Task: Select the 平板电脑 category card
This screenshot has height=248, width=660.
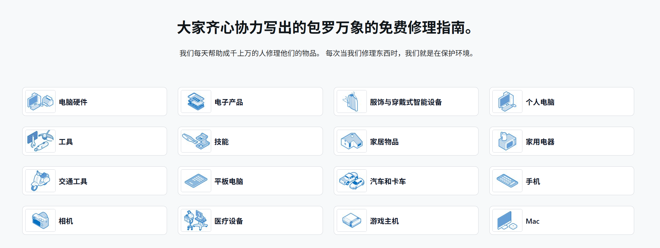Action: coord(250,181)
